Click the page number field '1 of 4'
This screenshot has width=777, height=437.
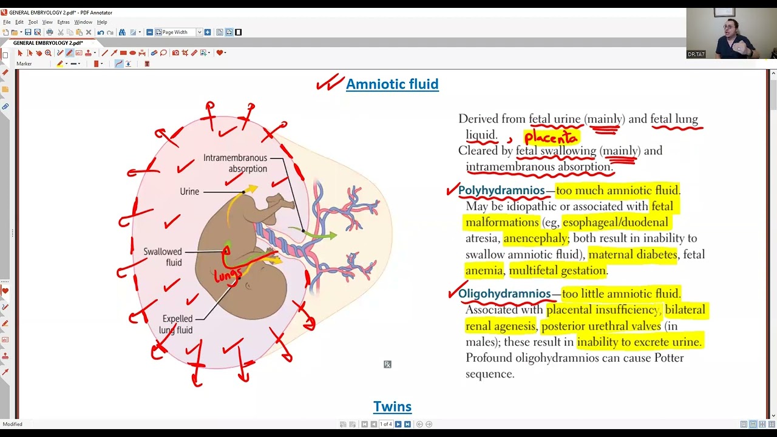386,424
